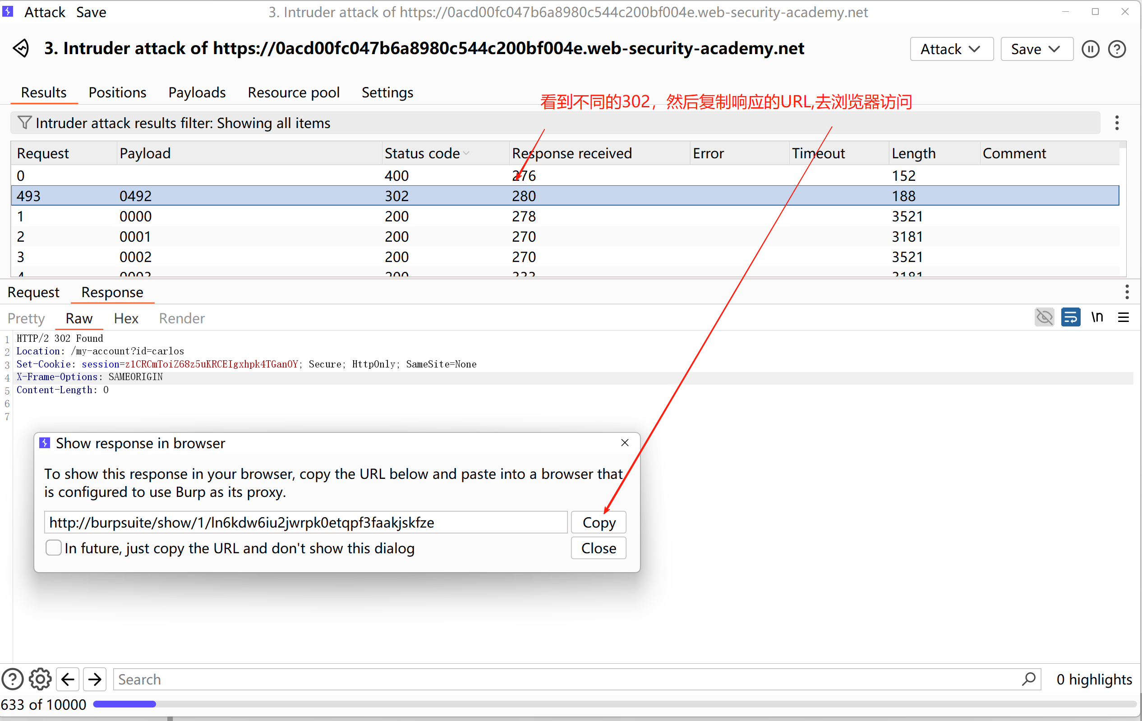Screen dimensions: 1142x721
Task: Pause the attack with the pause icon
Action: [x=1090, y=49]
